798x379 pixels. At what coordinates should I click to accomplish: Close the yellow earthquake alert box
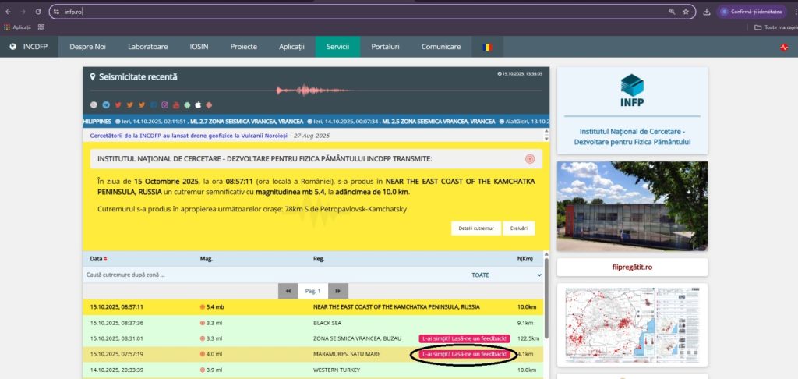pos(530,159)
